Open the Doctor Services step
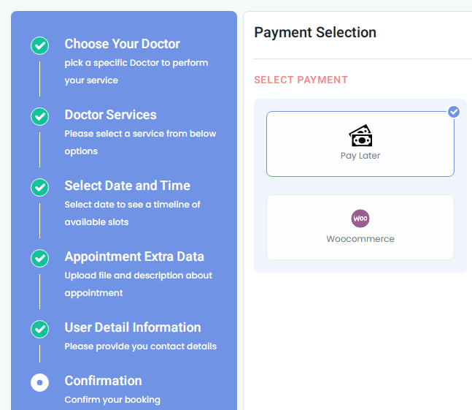The height and width of the screenshot is (410, 472). pos(110,115)
